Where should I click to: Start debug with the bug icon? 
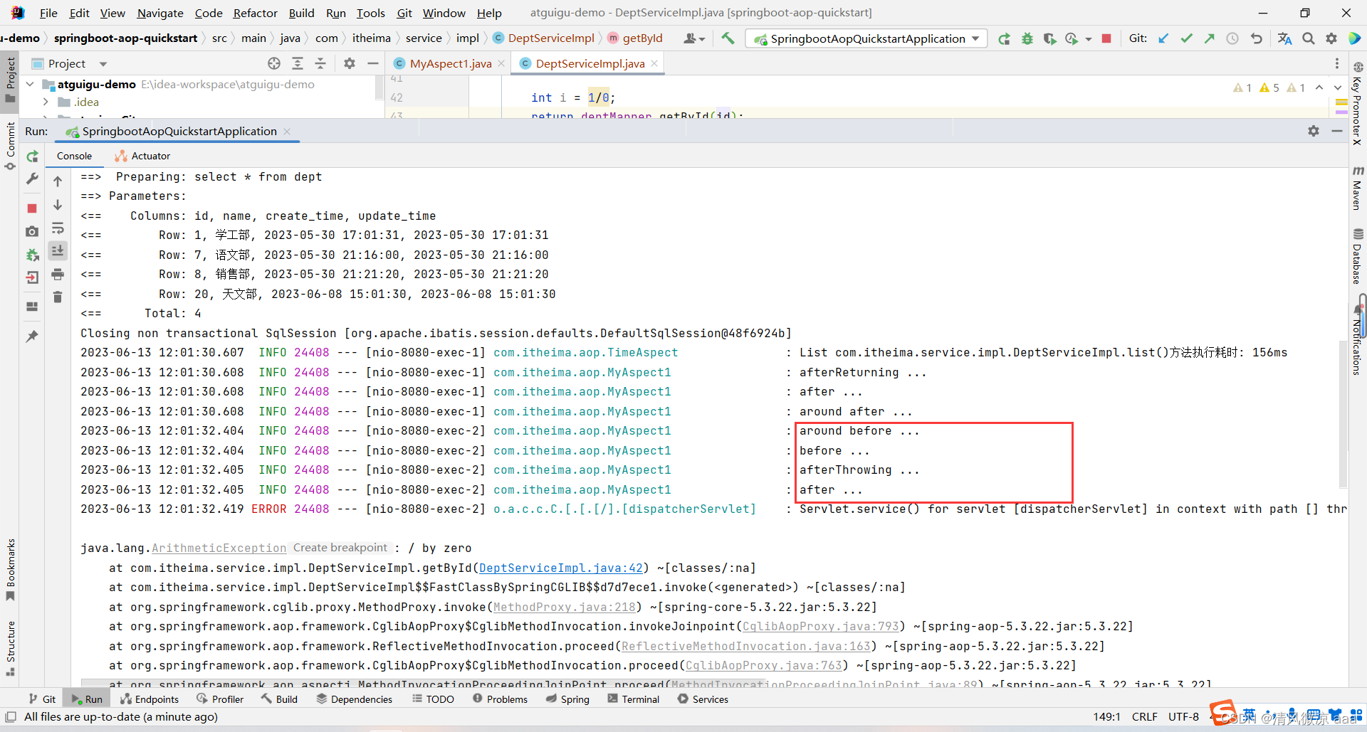[1027, 38]
